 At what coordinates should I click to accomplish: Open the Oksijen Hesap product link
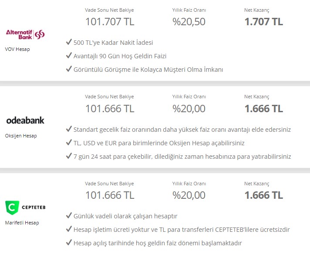(21, 136)
